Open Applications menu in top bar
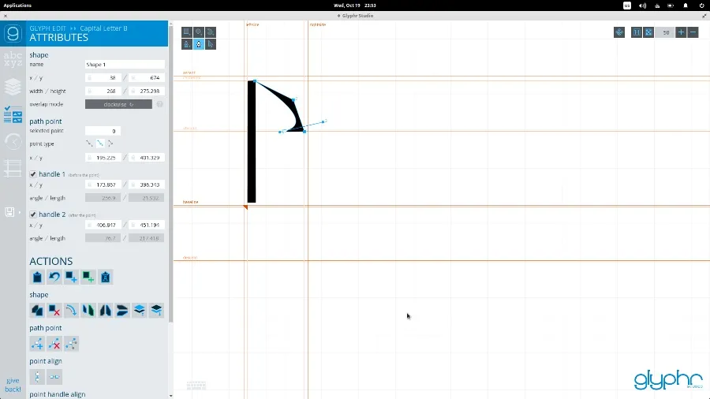 pos(17,5)
